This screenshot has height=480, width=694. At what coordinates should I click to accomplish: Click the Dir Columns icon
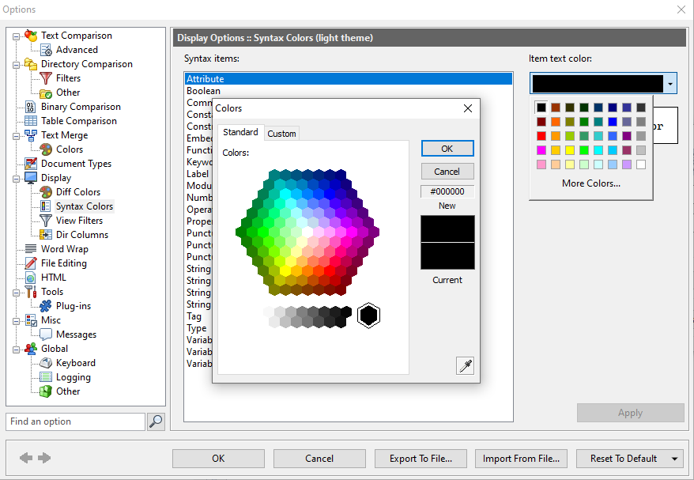(x=46, y=235)
